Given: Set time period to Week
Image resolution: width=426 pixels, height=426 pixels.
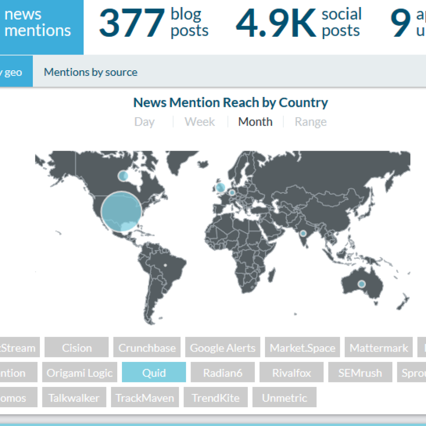Looking at the screenshot, I should click(x=200, y=122).
